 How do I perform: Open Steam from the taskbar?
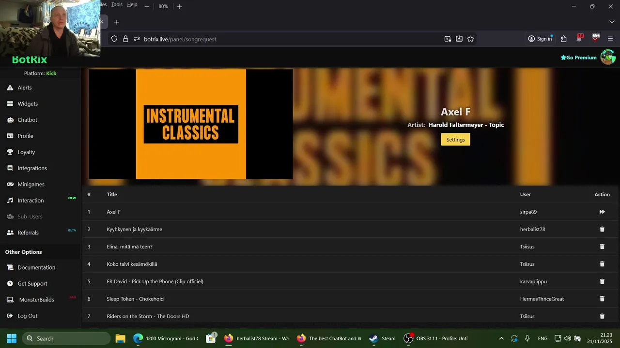click(383, 338)
